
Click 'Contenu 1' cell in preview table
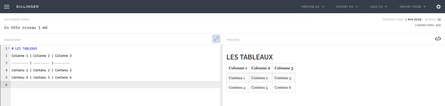(x=236, y=78)
